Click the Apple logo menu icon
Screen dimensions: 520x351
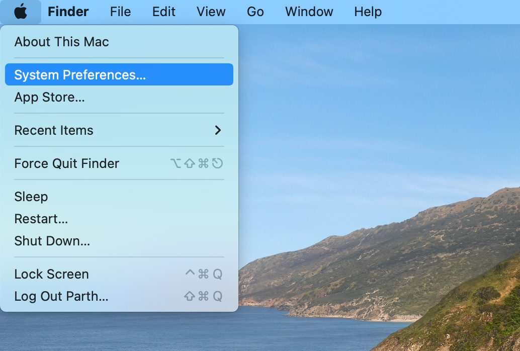pos(21,12)
